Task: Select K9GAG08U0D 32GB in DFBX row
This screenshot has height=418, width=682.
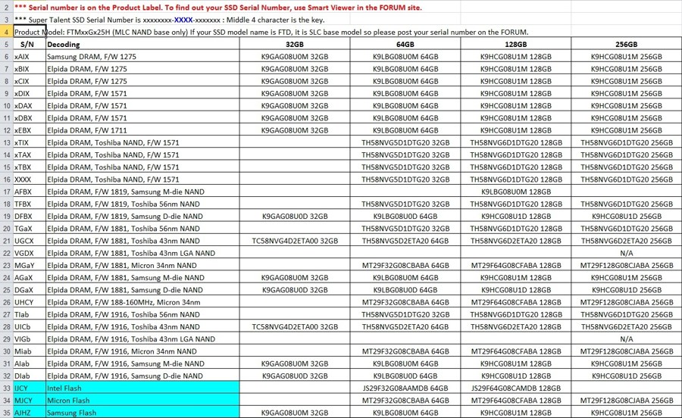Action: pos(295,216)
